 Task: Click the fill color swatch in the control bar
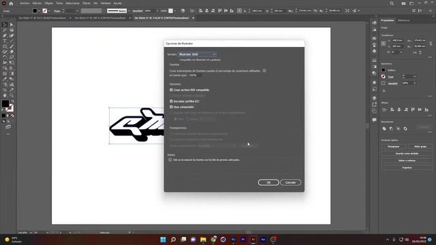(35, 11)
